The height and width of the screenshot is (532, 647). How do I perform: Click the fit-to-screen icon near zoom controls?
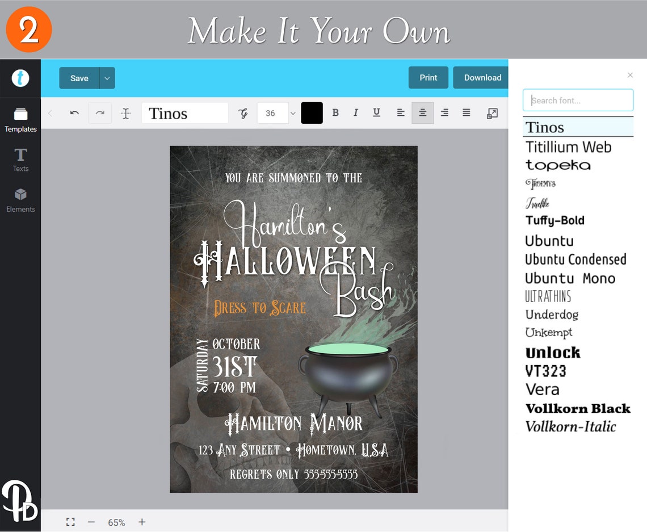[x=70, y=522]
